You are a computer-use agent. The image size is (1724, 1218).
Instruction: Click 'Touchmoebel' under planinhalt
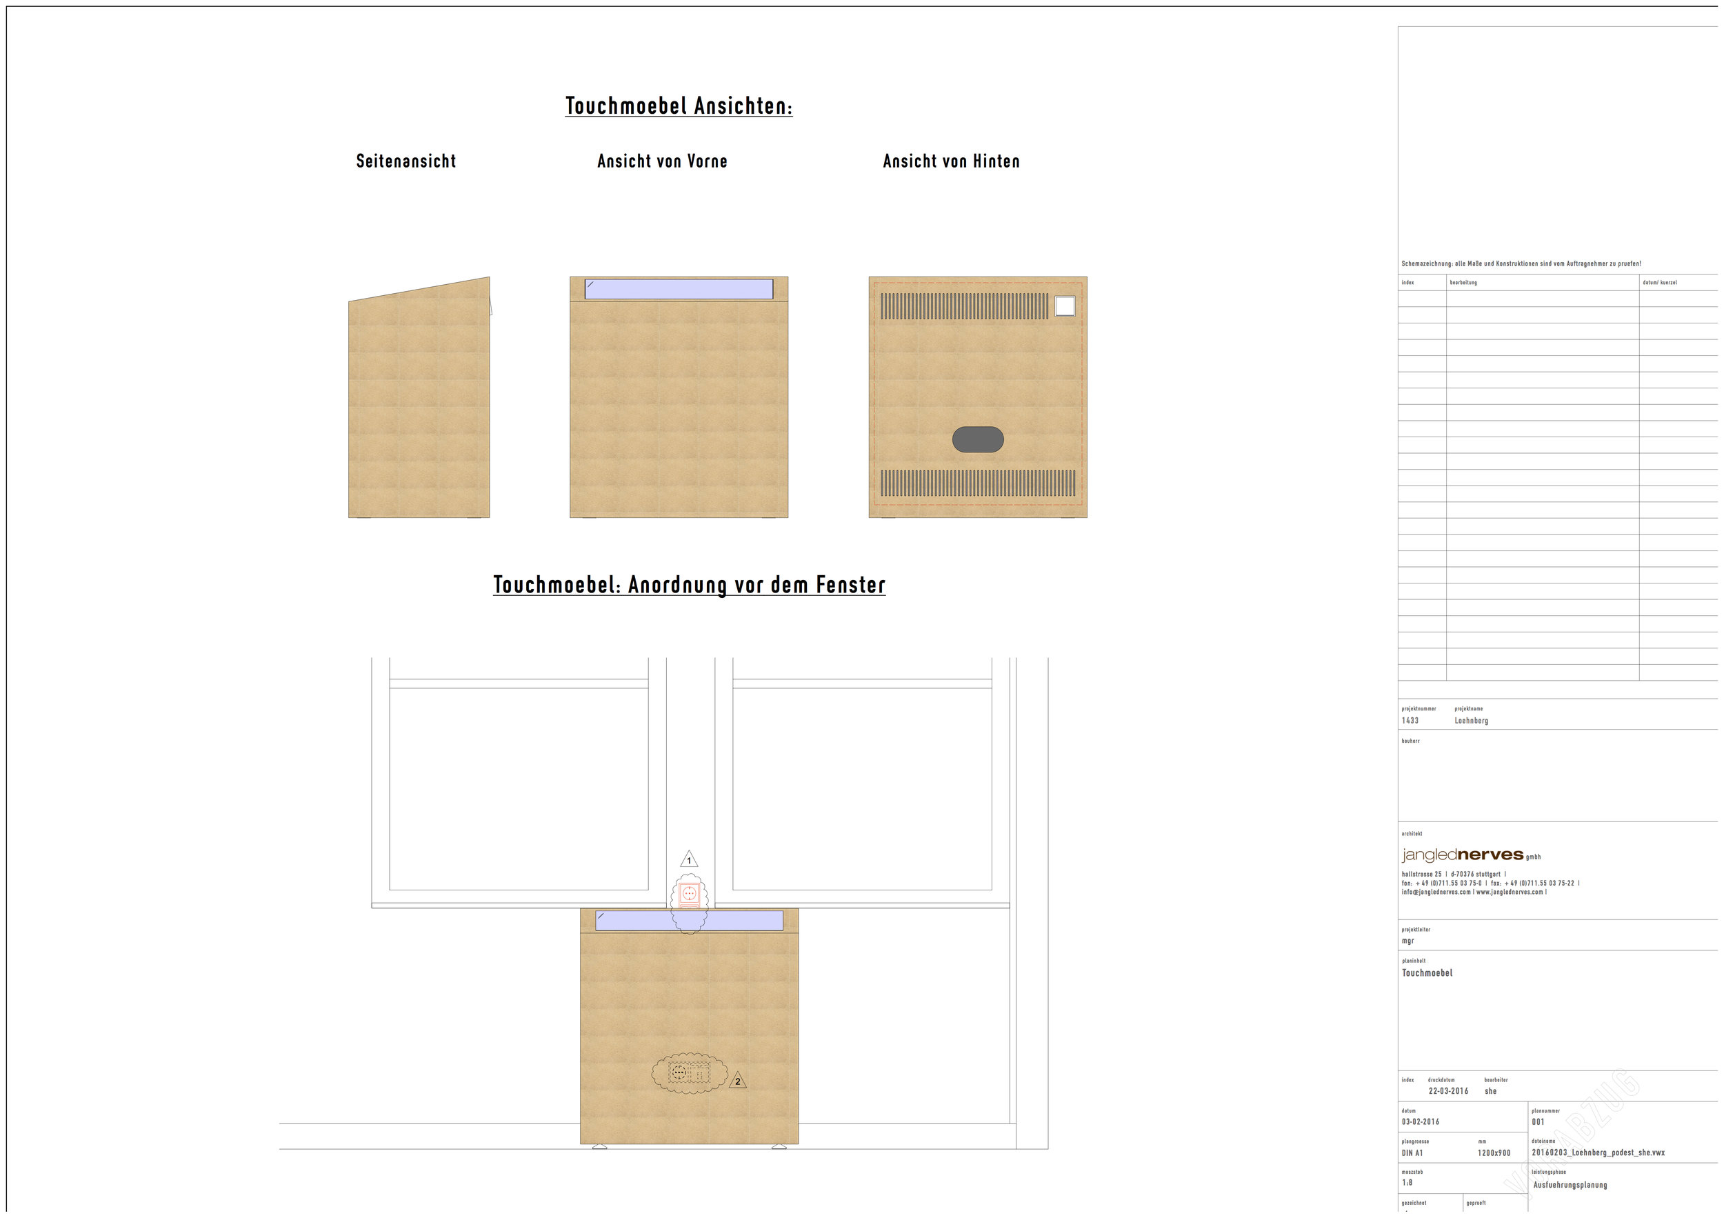1427,972
